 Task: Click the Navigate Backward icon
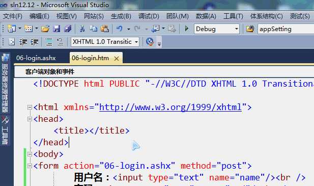[x=155, y=29]
